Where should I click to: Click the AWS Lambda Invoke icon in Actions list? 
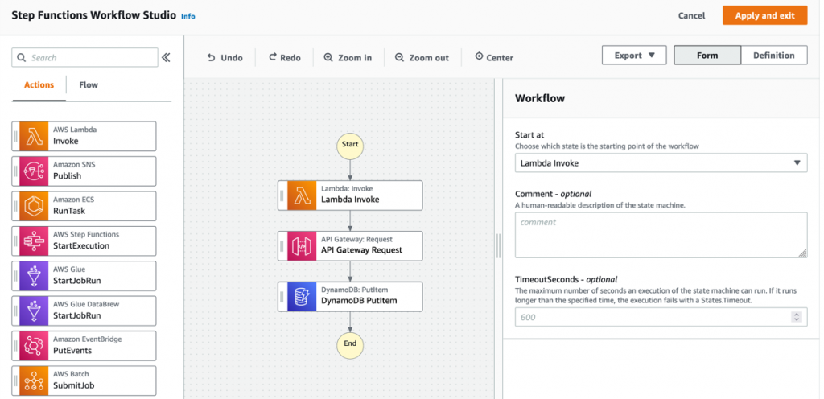pyautogui.click(x=34, y=137)
